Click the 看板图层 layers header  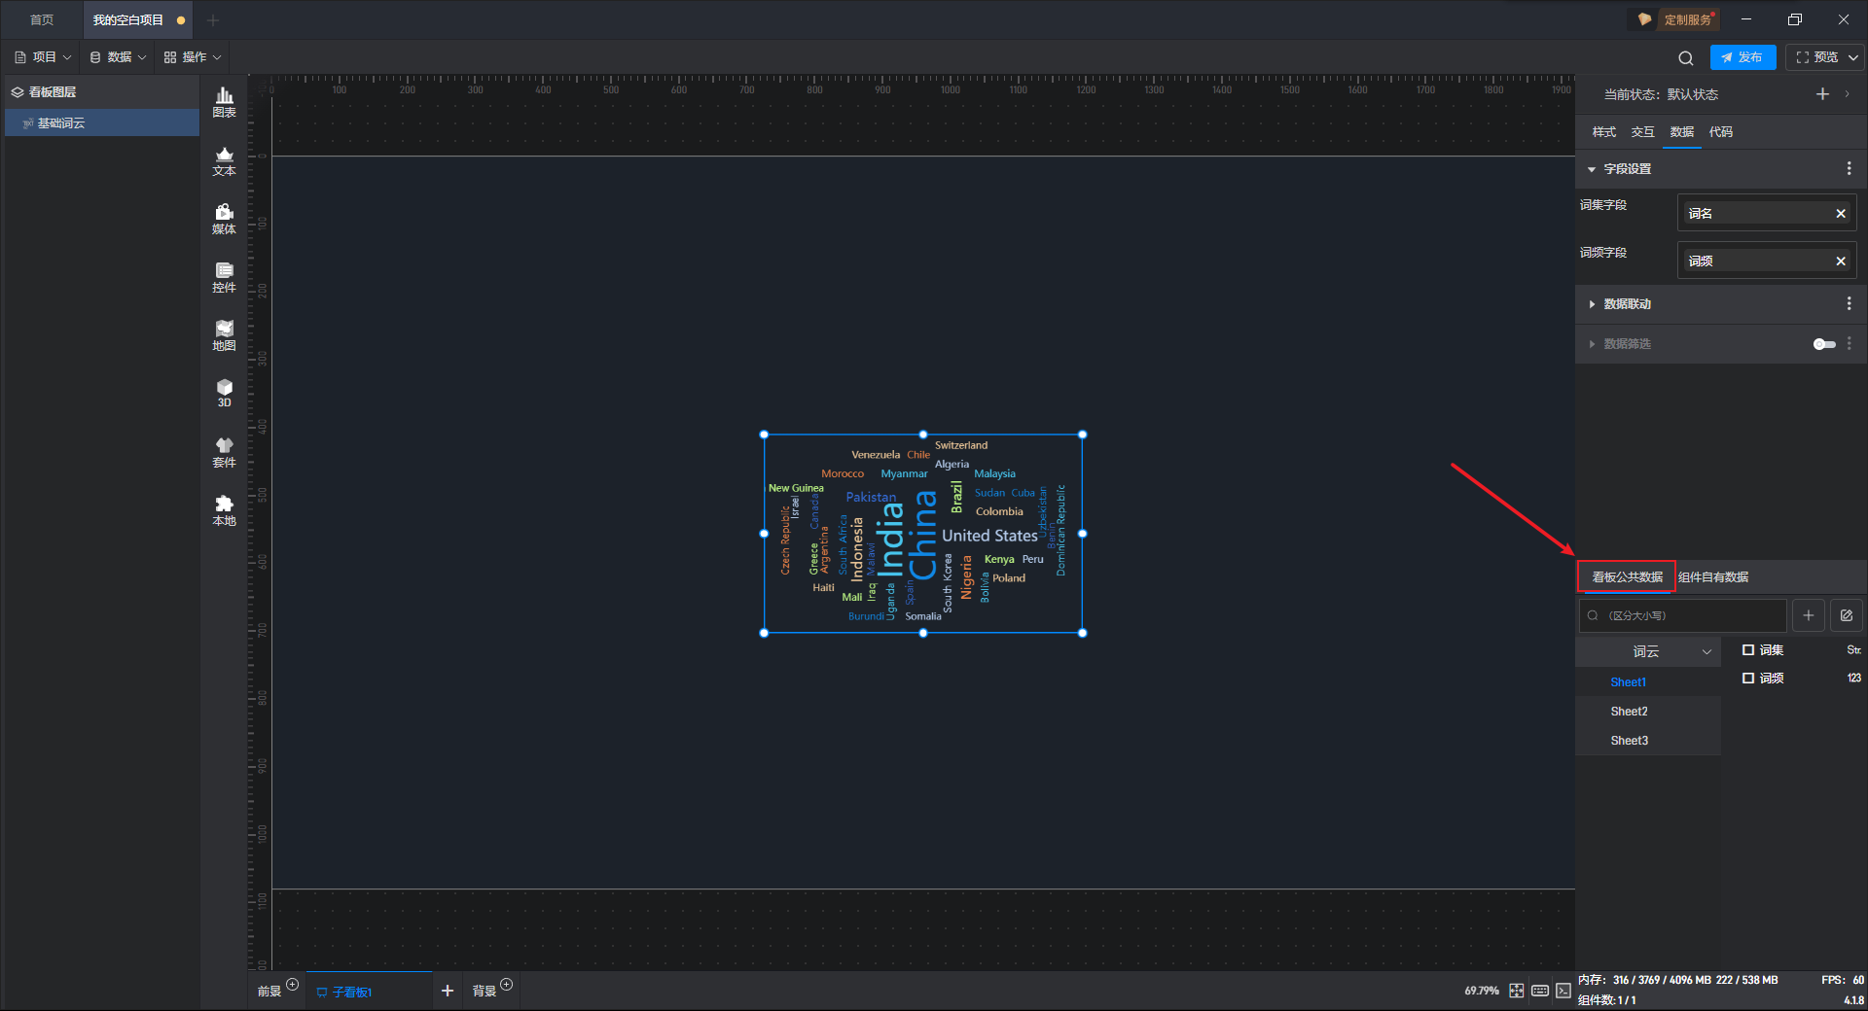102,92
